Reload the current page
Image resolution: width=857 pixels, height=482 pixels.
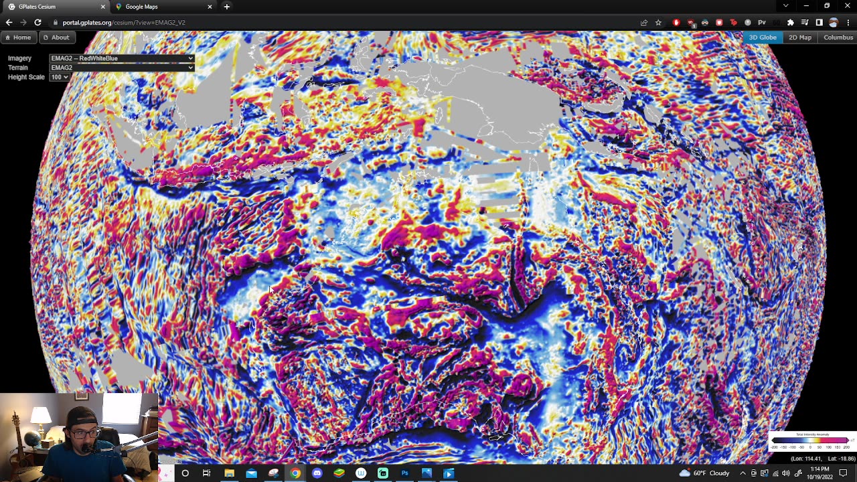[37, 22]
